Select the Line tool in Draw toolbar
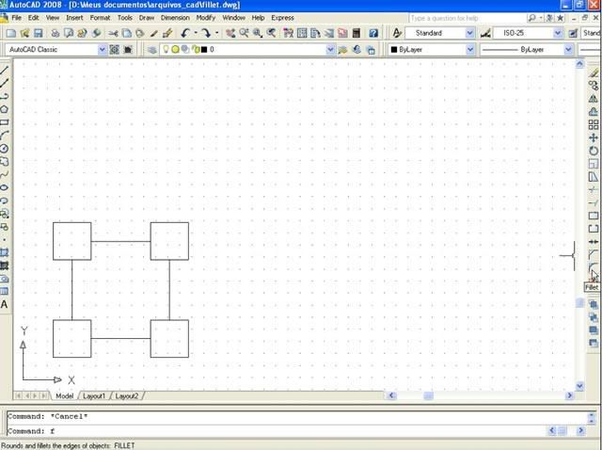This screenshot has height=450, width=602. [5, 71]
